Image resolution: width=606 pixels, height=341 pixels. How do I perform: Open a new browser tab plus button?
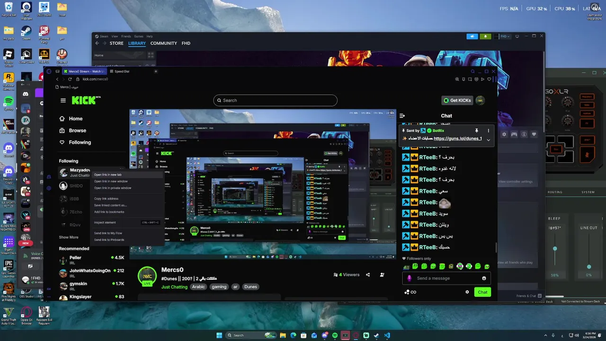pyautogui.click(x=156, y=72)
